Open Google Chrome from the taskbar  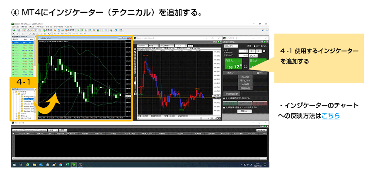(x=61, y=165)
